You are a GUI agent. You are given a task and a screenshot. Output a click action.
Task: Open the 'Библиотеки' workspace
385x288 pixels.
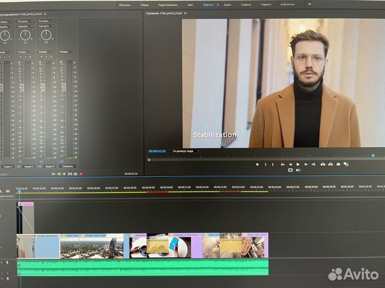point(287,4)
